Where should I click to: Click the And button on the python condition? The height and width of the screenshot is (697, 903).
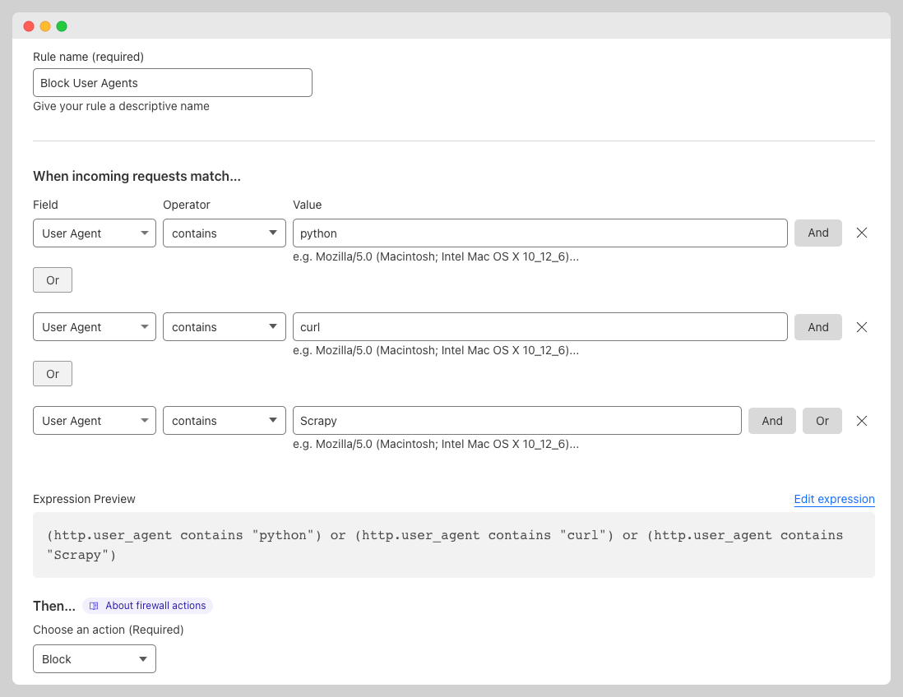point(817,233)
